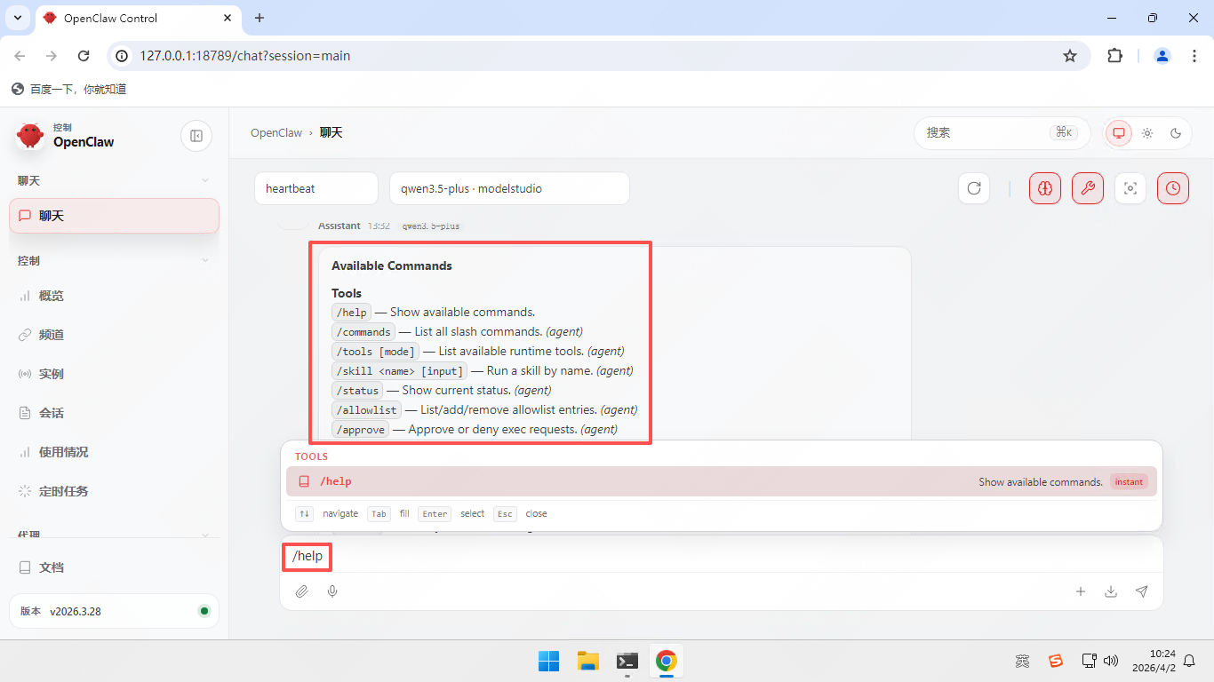Open the 实例 instances page

(114, 374)
